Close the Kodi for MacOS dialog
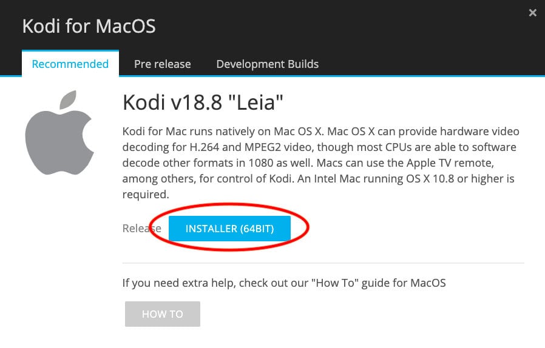 tap(532, 13)
